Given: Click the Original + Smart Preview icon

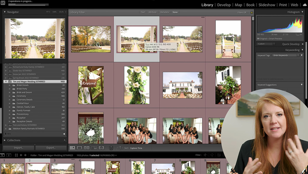Looking at the screenshot, I should click(x=258, y=39).
